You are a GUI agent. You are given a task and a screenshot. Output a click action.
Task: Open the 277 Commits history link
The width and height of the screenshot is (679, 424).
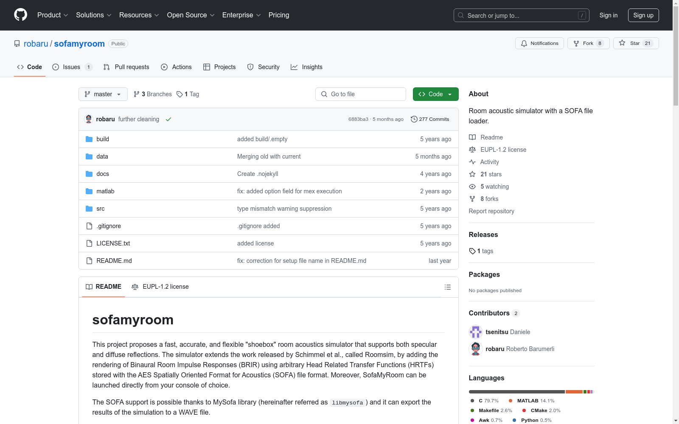coord(430,119)
